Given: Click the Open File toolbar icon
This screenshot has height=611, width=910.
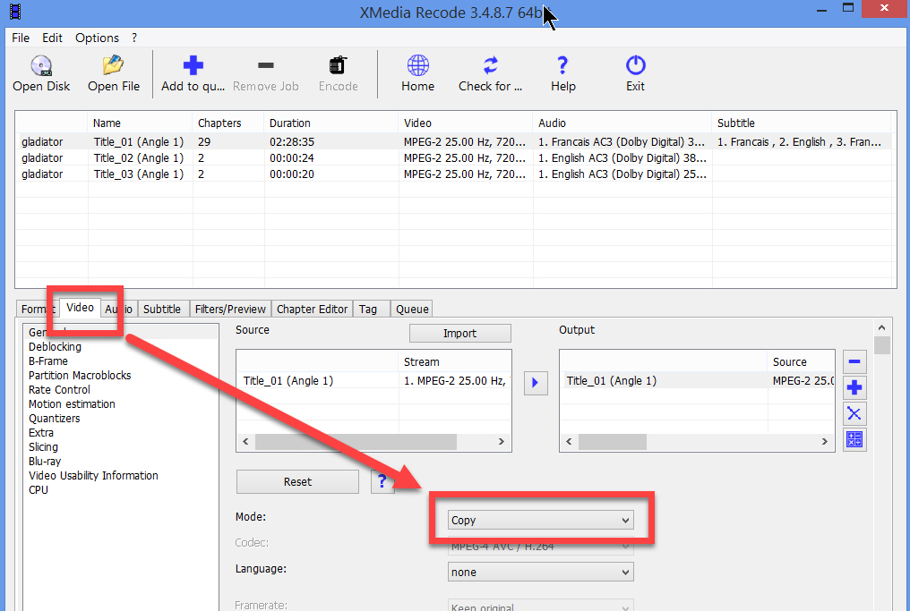Looking at the screenshot, I should click(x=114, y=74).
